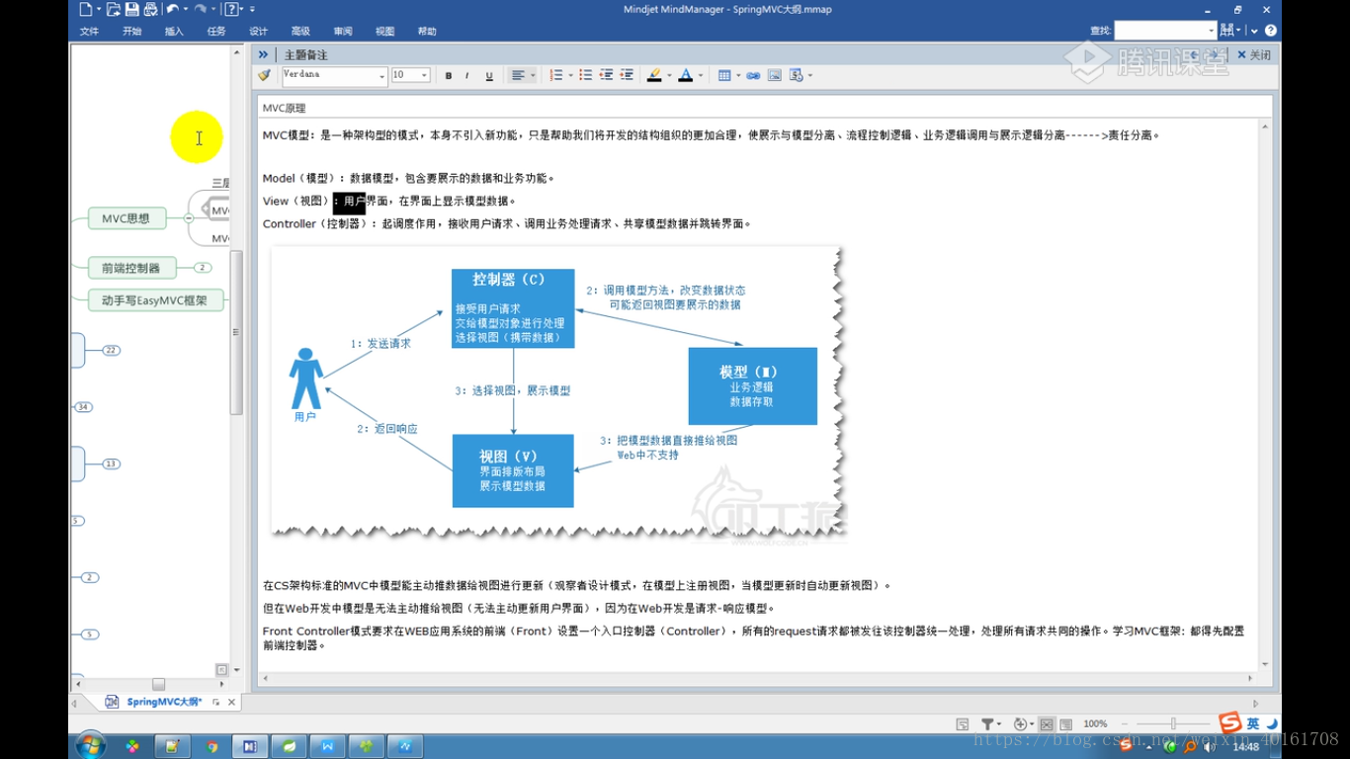The width and height of the screenshot is (1350, 759).
Task: Expand the collapsed branch bubble showing 22
Action: (112, 351)
